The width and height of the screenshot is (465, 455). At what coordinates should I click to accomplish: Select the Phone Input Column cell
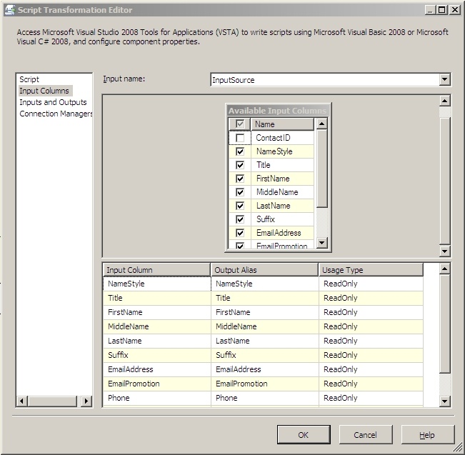point(157,398)
